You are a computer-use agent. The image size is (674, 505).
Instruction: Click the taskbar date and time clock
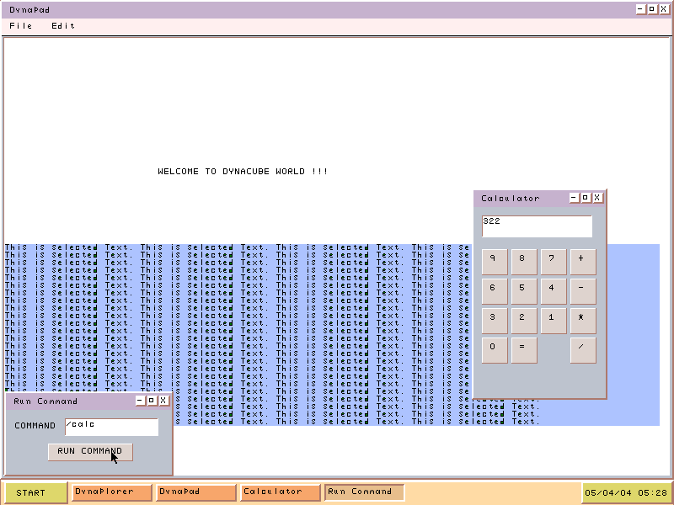click(x=626, y=492)
